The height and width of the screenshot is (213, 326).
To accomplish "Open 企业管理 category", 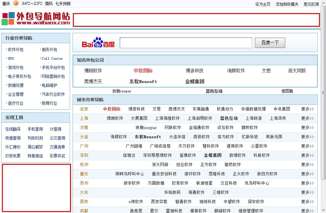I will (x=16, y=94).
